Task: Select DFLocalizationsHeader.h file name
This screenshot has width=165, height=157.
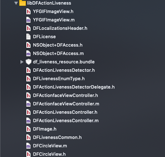Action: coord(60,28)
